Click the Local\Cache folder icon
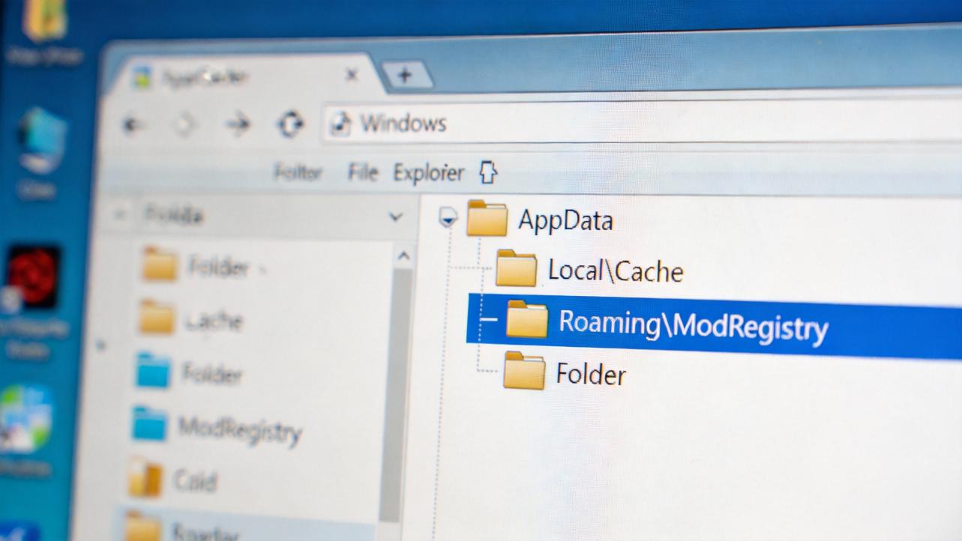This screenshot has height=541, width=962. (x=516, y=269)
